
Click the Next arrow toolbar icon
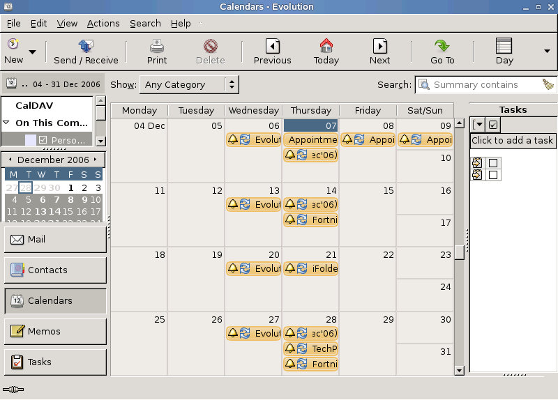(379, 47)
